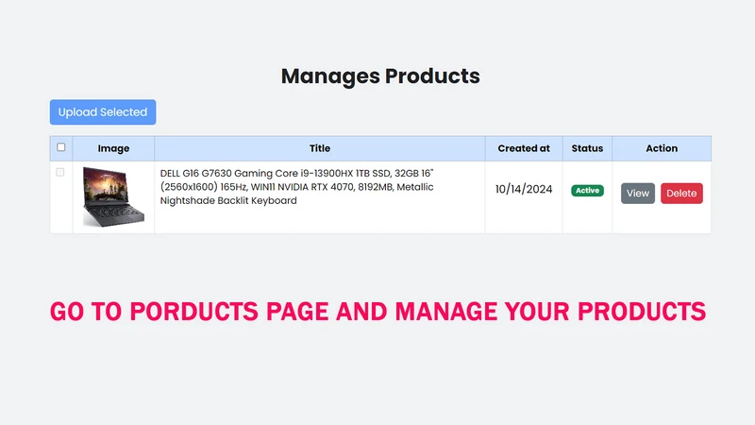Click the Active status badge
The image size is (755, 425).
(587, 191)
